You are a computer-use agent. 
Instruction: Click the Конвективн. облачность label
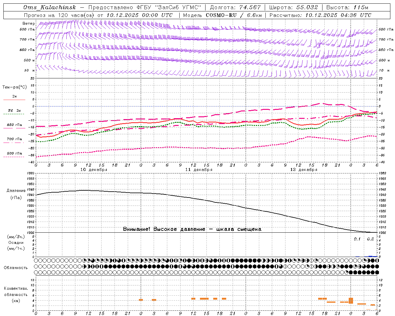[x=16, y=292]
